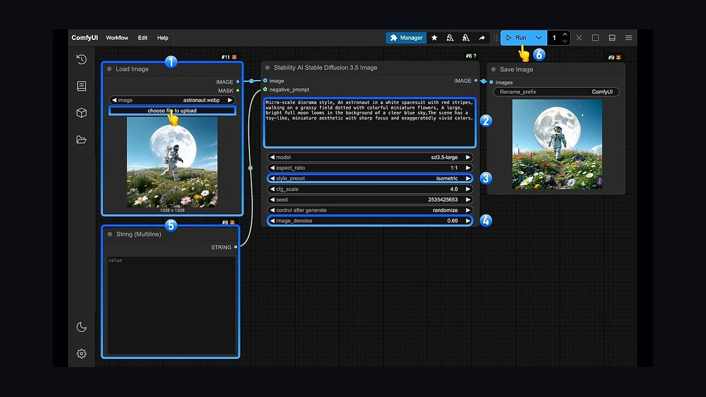Open the hamburger menu in the top bar
Viewport: 706px width, 397px height.
click(629, 38)
